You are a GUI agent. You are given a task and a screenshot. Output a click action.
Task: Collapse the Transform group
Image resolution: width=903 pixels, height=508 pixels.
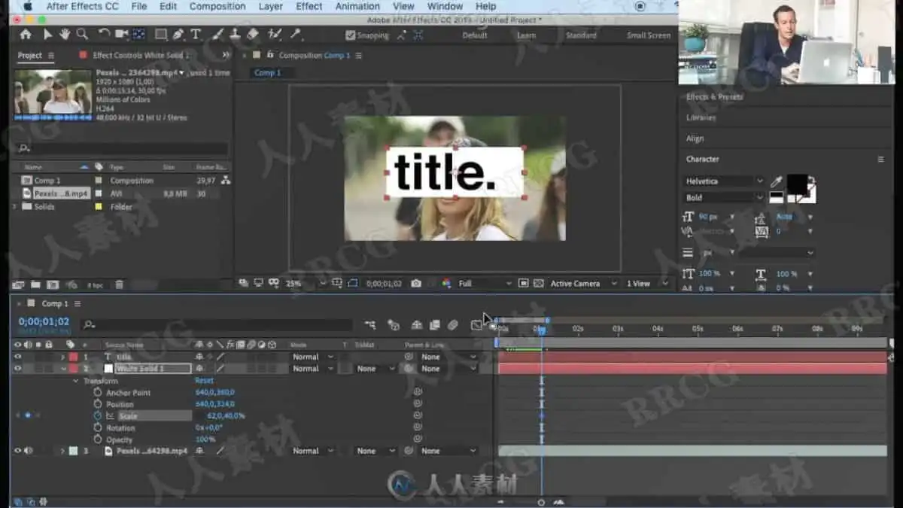pyautogui.click(x=76, y=381)
